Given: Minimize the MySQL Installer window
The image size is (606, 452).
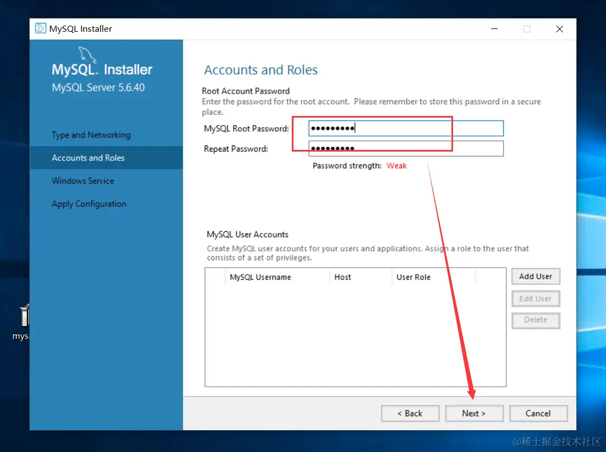Looking at the screenshot, I should 494,29.
